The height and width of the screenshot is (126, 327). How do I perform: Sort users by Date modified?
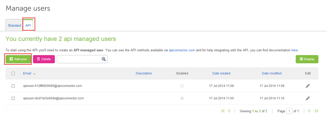point(271,73)
